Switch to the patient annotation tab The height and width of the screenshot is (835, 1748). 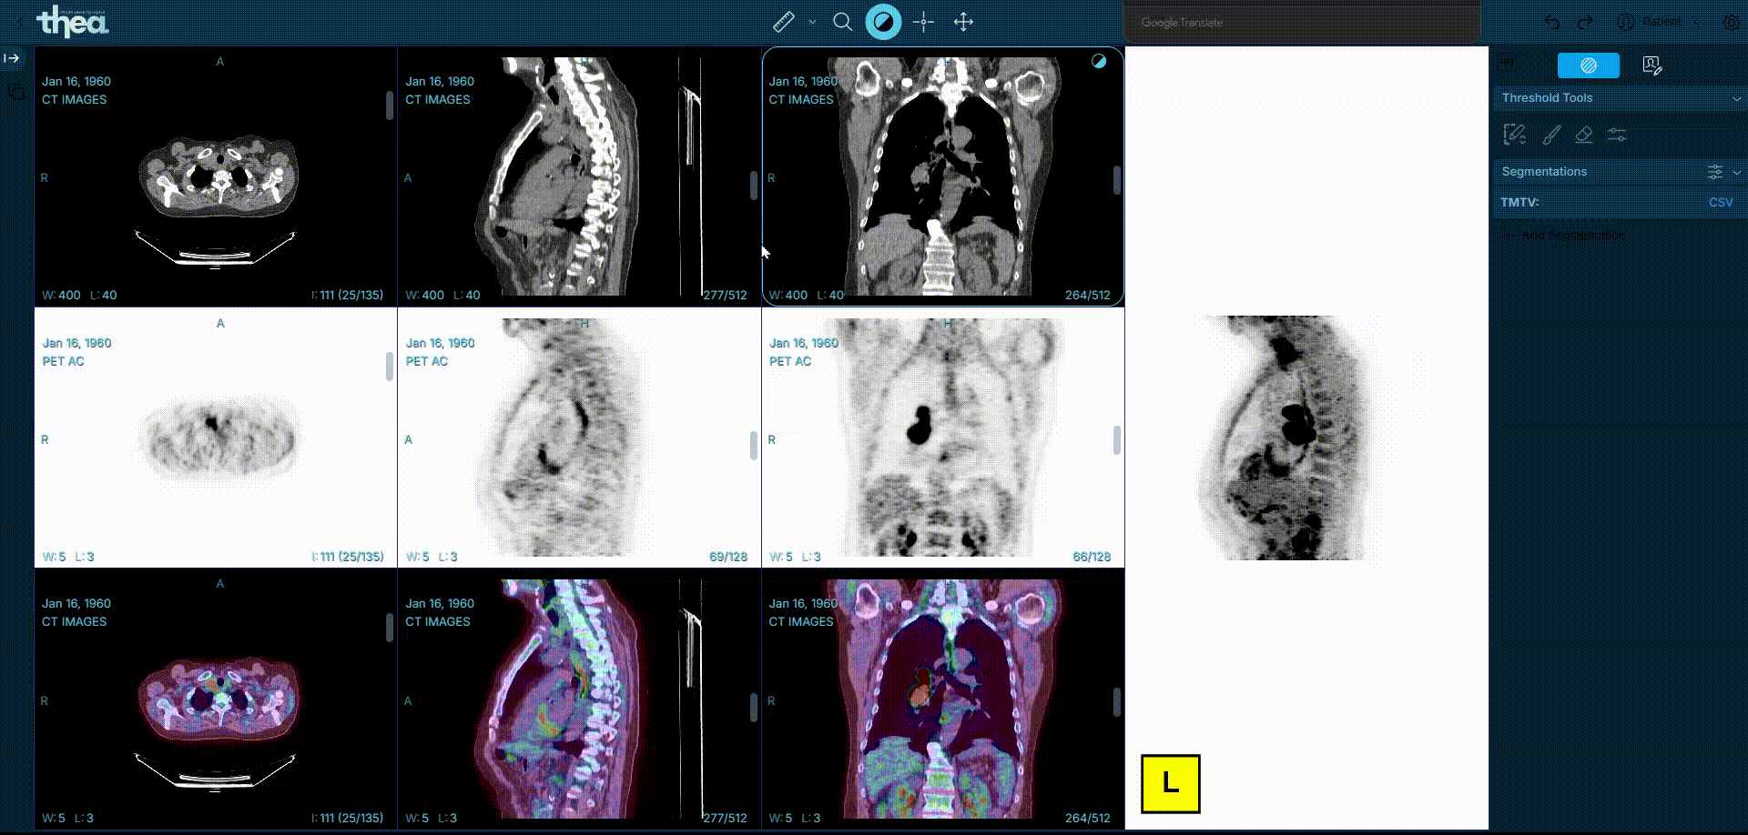1651,65
